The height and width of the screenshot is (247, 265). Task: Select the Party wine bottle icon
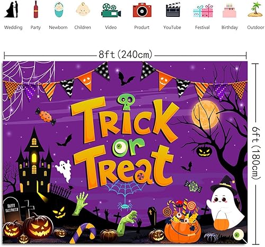[36, 10]
